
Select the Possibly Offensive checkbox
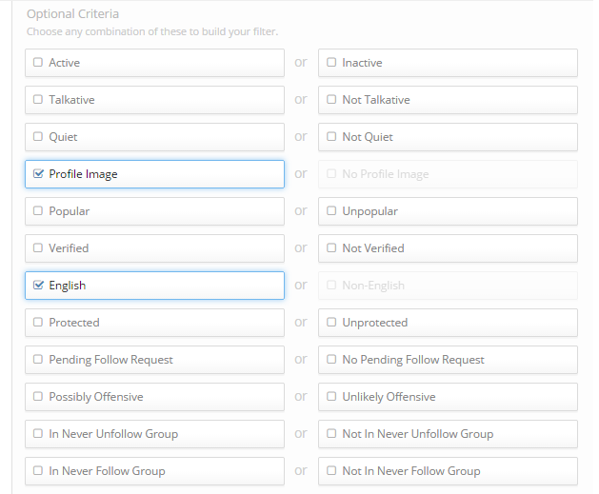[38, 396]
